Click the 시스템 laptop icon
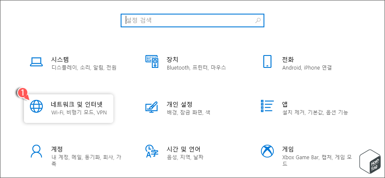The image size is (385, 178). (36, 62)
